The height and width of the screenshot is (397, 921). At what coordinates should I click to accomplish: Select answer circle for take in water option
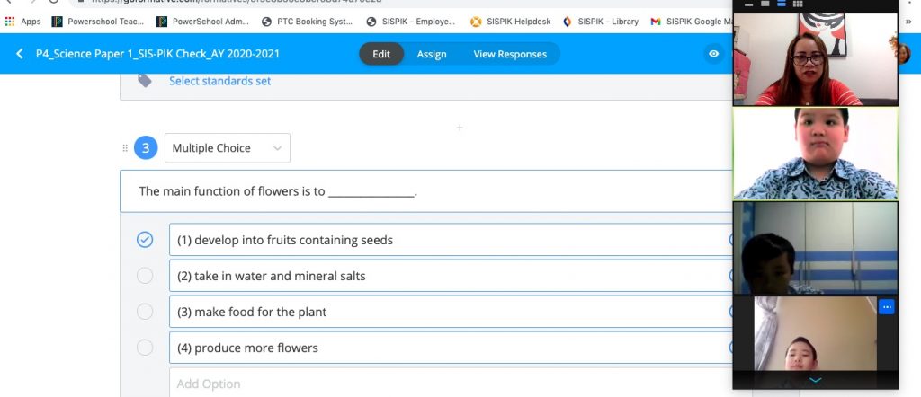pos(145,276)
